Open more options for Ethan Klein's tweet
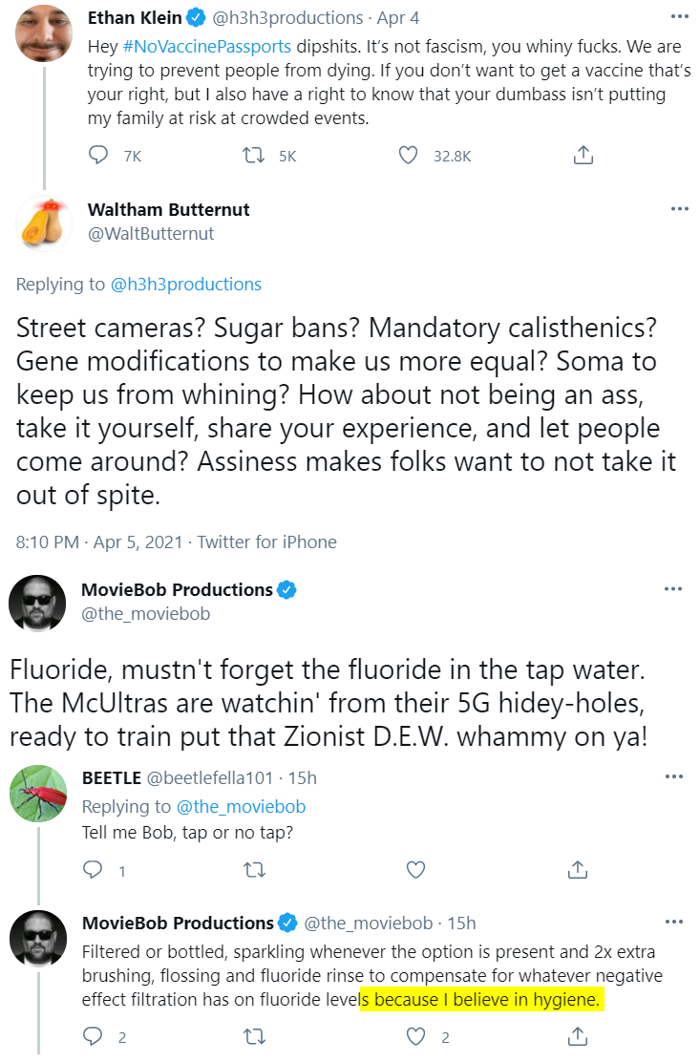Image resolution: width=700 pixels, height=1062 pixels. point(679,16)
